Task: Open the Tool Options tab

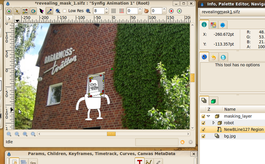Action: click(x=204, y=57)
